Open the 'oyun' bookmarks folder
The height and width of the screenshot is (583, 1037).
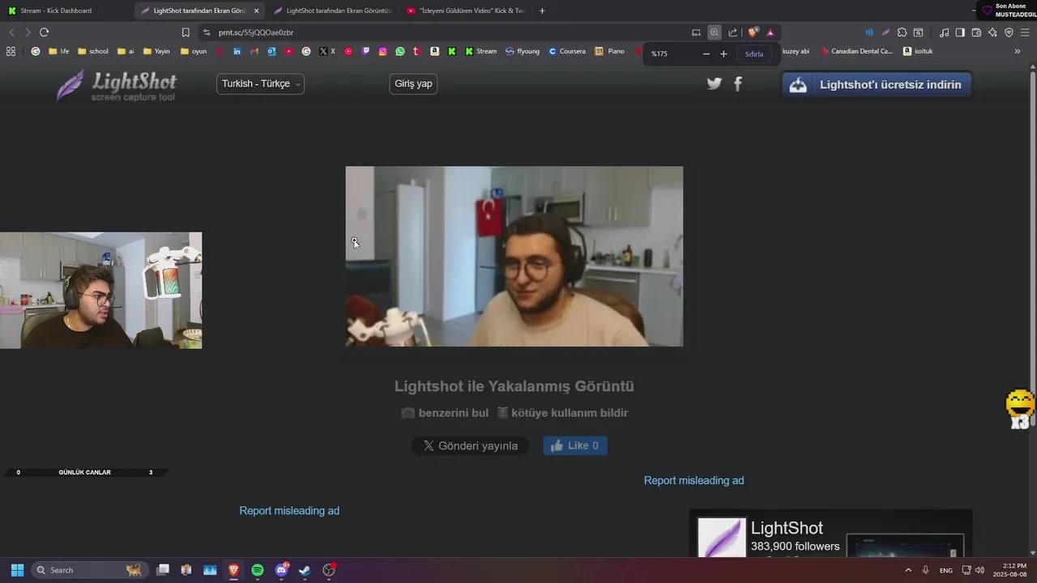194,51
